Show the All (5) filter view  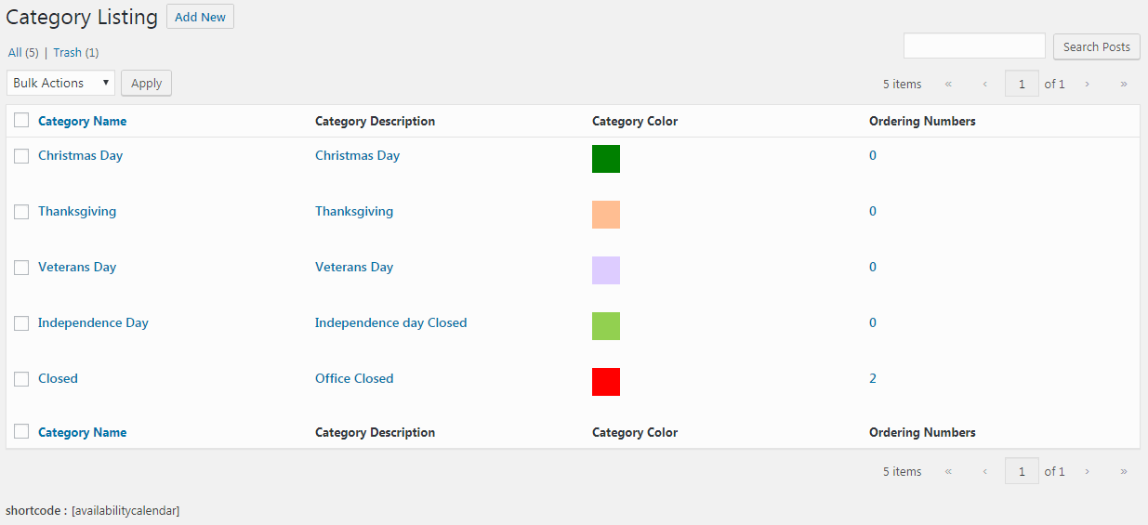(x=23, y=52)
